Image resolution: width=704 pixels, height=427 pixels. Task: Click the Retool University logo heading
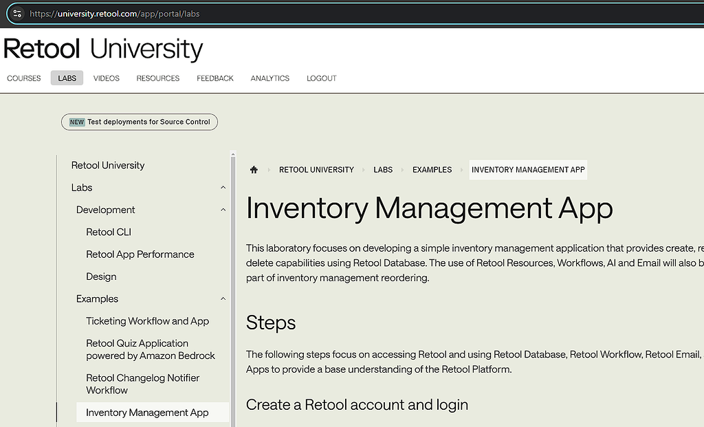coord(103,49)
